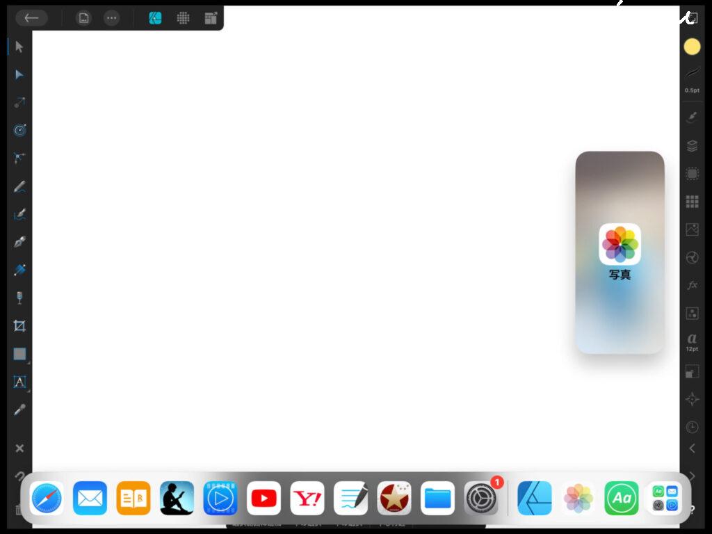Switch to the Designer persona
The width and height of the screenshot is (712, 534).
[156, 18]
